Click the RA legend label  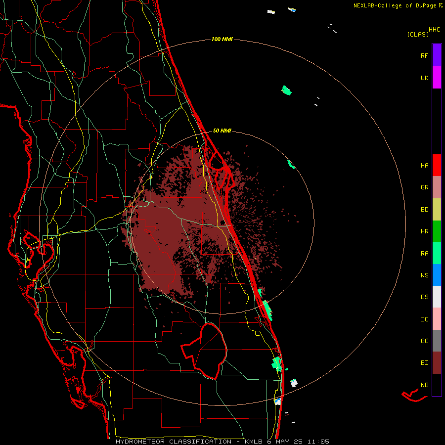424,254
